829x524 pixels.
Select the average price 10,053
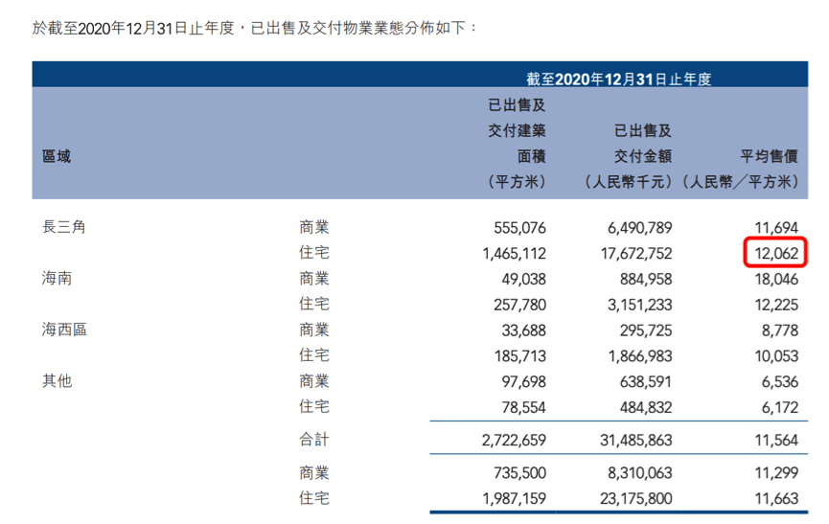point(776,356)
